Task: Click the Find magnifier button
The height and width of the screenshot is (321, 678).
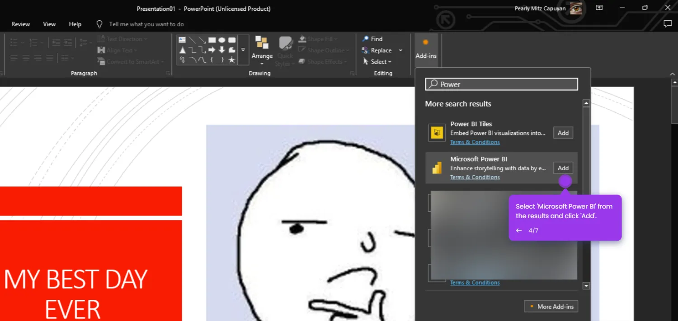Action: (x=372, y=39)
